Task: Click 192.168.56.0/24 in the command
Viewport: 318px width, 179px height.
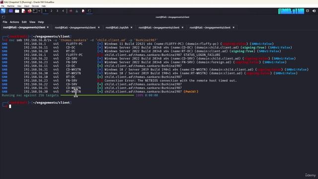Action: [x=38, y=40]
